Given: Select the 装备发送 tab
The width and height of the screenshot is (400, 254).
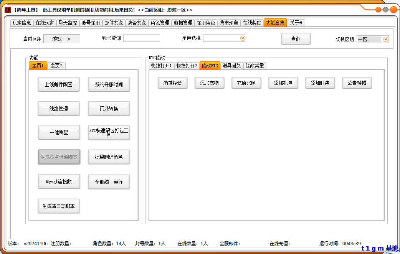Looking at the screenshot, I should click(x=137, y=23).
